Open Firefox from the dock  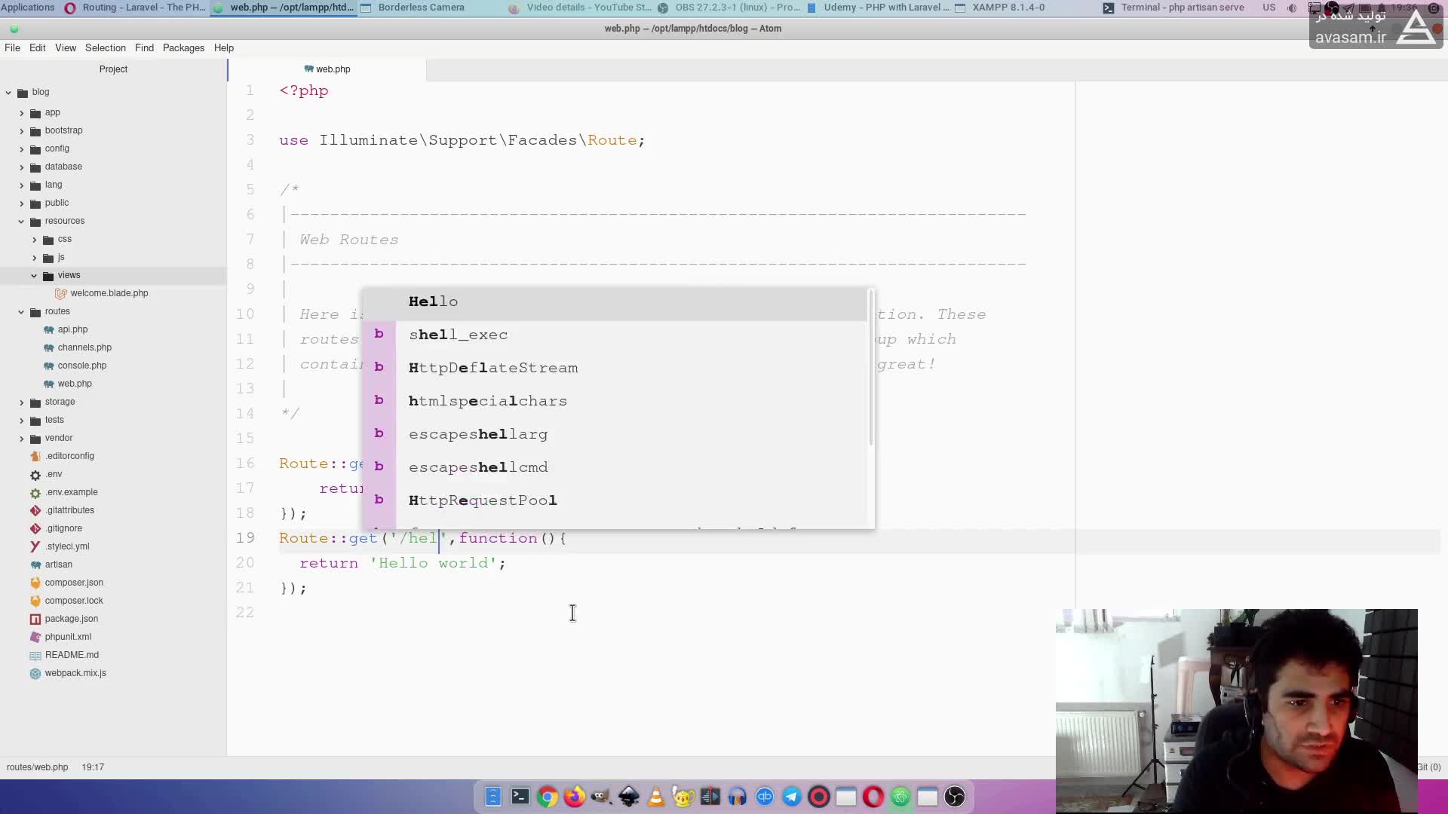coord(575,797)
